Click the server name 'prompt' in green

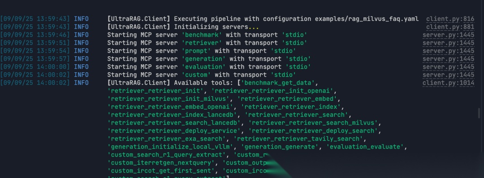pyautogui.click(x=196, y=51)
